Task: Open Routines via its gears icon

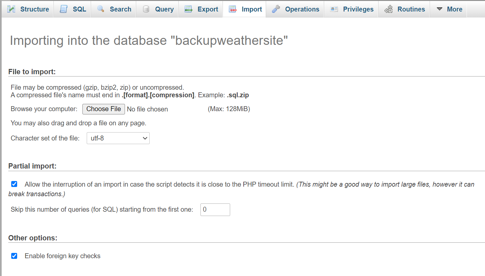Action: [x=388, y=9]
